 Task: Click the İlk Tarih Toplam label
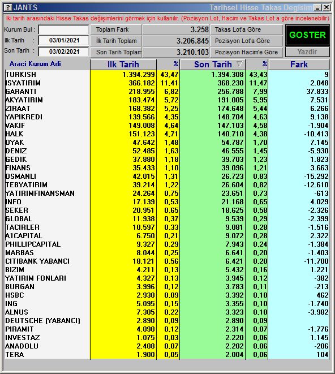116,41
